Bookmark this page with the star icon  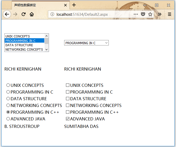[x=150, y=14]
